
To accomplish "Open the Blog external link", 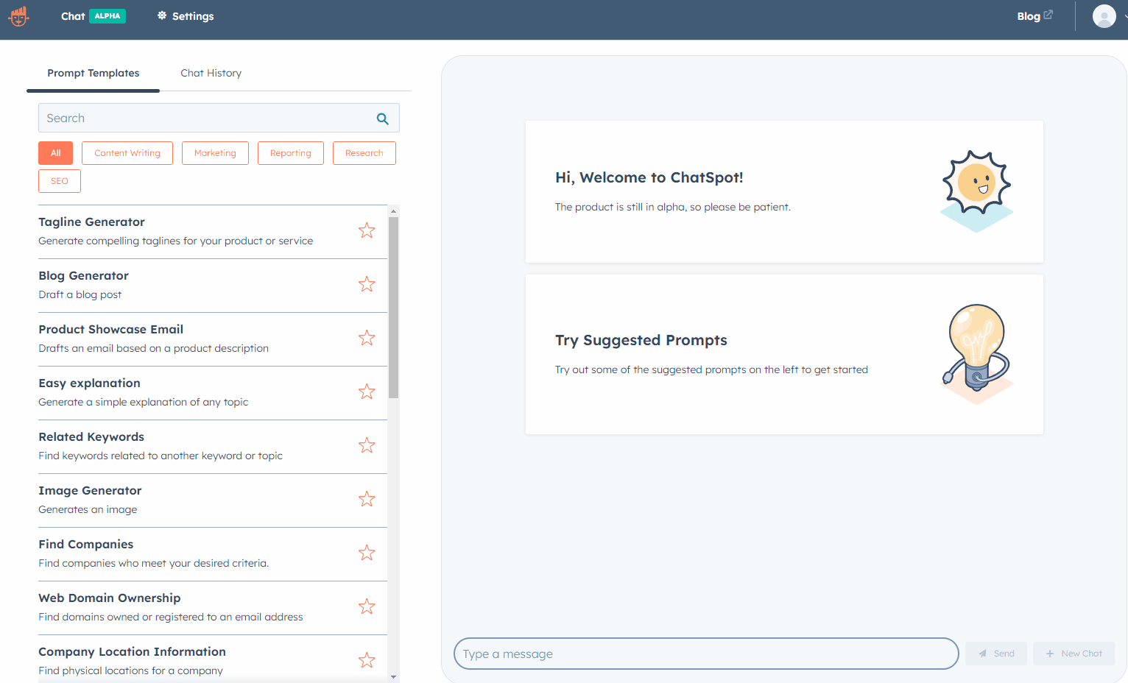I will point(1034,16).
